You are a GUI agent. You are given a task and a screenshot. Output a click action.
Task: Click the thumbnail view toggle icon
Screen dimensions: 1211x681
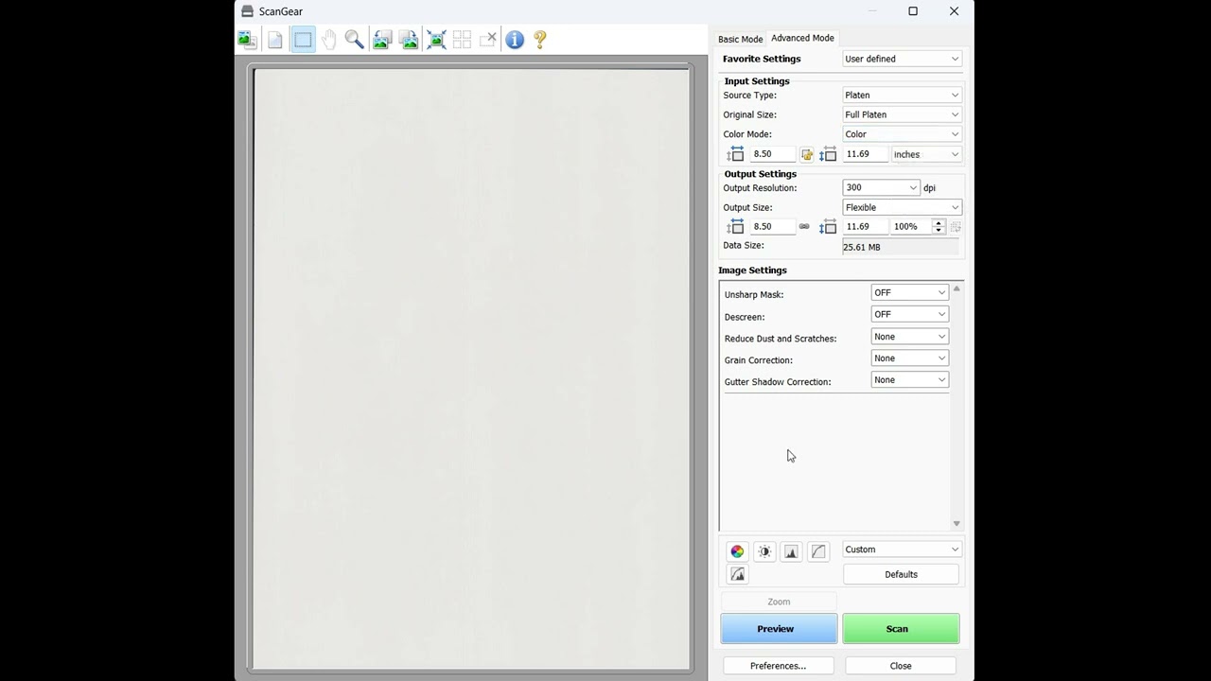tap(247, 40)
